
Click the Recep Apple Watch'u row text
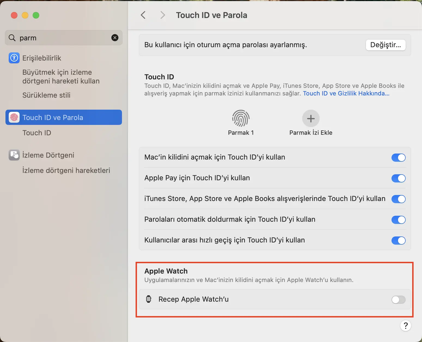pos(193,299)
